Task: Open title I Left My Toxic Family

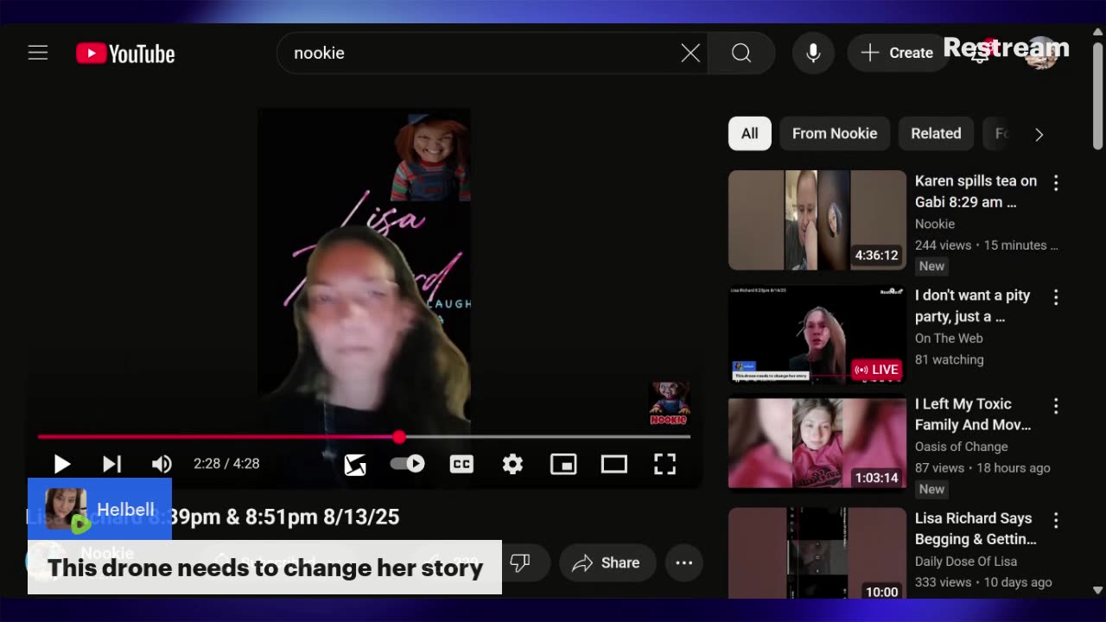Action: tap(973, 414)
